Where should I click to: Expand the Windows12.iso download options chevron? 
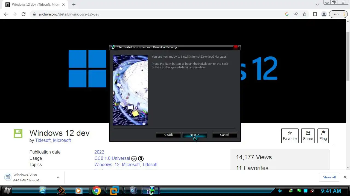(x=58, y=177)
